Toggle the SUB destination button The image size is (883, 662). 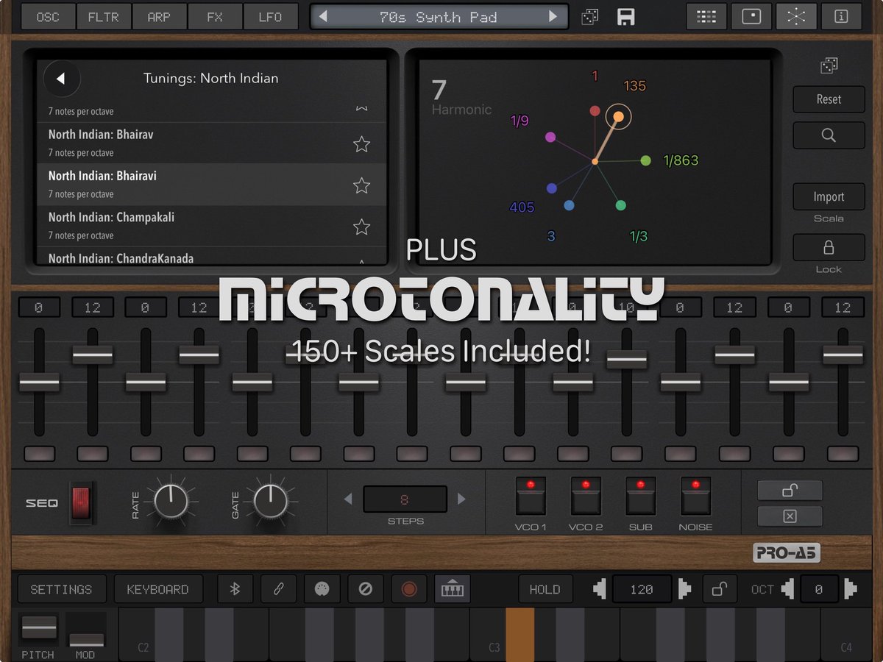tap(640, 496)
